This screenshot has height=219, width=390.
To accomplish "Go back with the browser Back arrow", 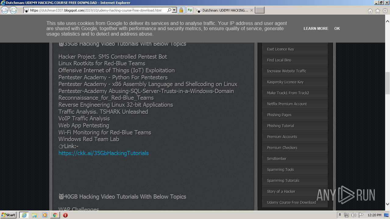I will tap(5, 10).
